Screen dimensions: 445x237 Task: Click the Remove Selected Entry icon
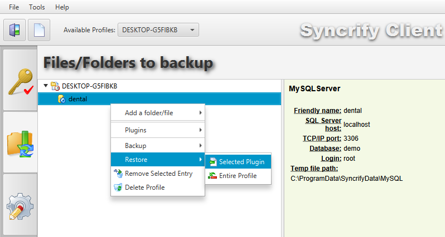117,174
